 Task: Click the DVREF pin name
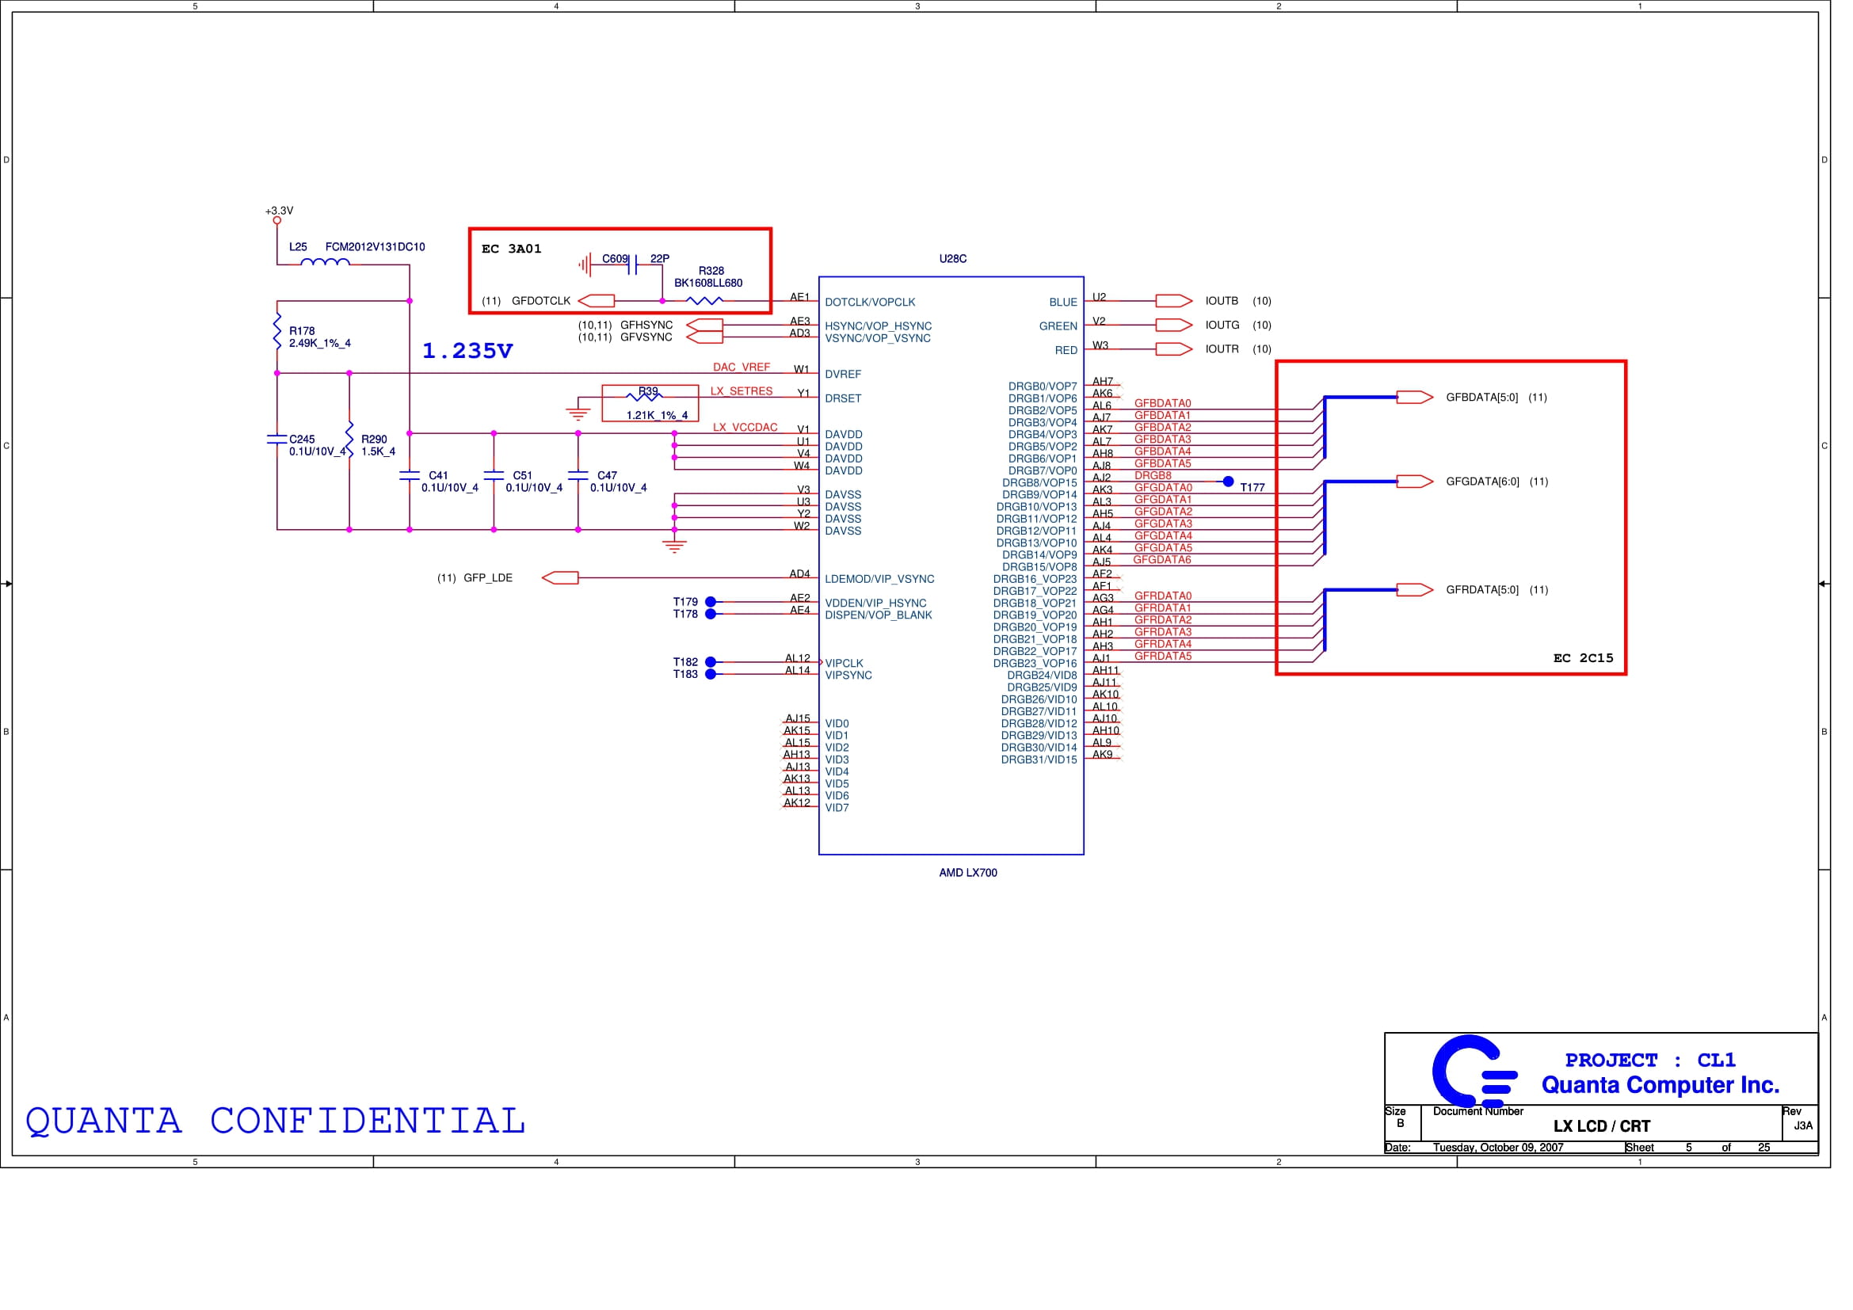[844, 375]
